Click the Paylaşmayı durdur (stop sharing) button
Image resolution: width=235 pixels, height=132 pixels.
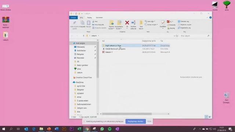(x=135, y=121)
